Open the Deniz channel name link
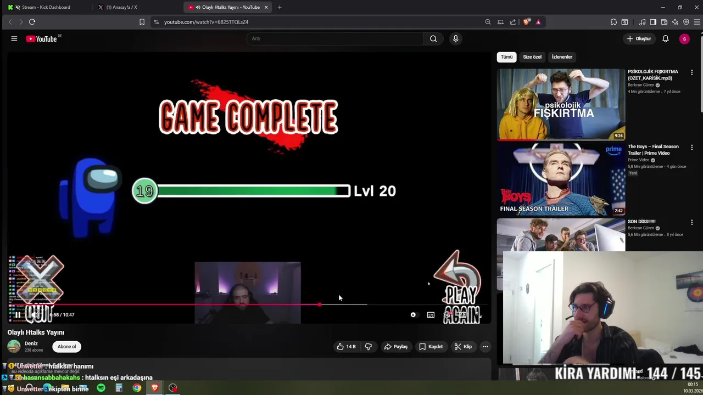703x395 pixels. click(x=31, y=343)
